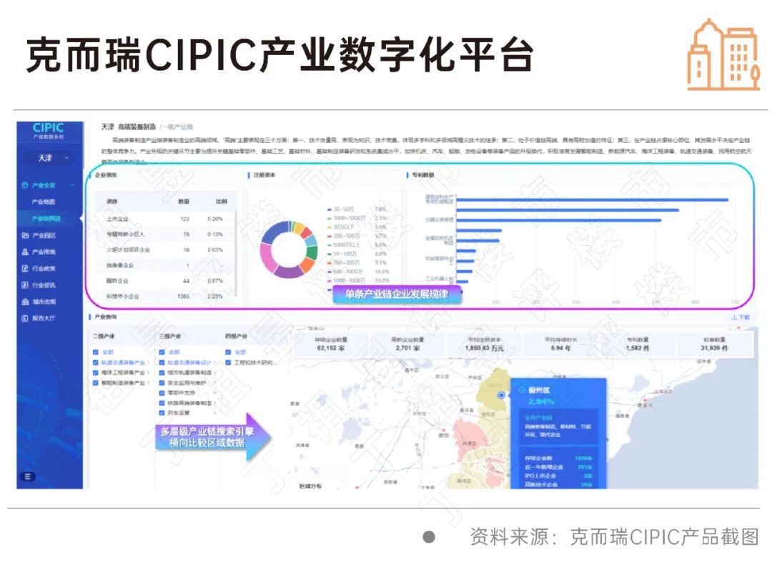
Task: Click the 5.94 年 statistic card
Action: pos(561,344)
